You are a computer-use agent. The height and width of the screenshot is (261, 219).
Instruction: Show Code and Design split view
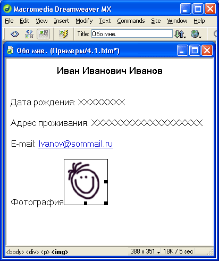click(29, 33)
